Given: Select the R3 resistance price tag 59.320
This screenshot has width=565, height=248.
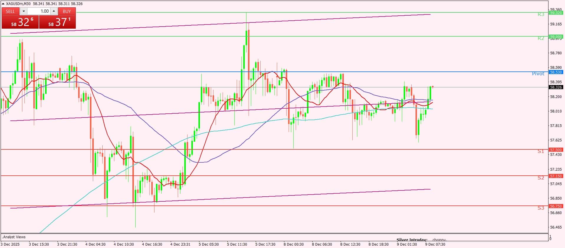Looking at the screenshot, I should click(x=556, y=13).
